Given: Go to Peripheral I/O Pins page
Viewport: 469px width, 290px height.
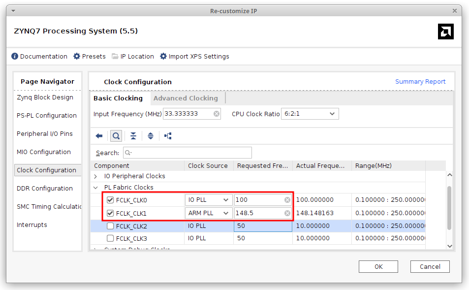Looking at the screenshot, I should click(45, 134).
